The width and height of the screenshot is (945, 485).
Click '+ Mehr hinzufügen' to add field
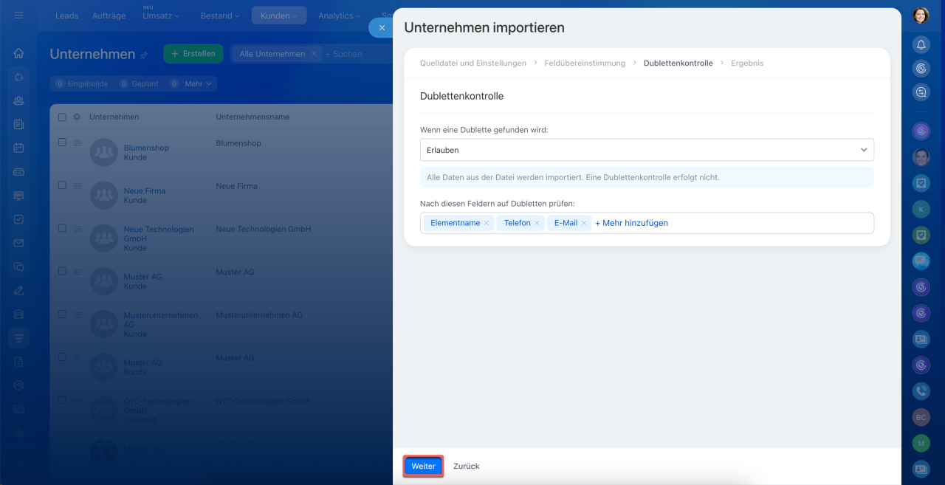click(x=631, y=223)
